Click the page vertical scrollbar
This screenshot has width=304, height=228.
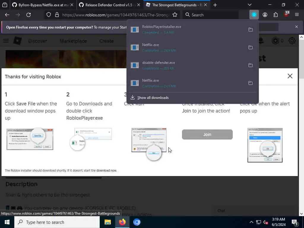click(301, 125)
